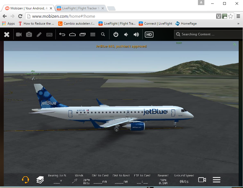
Task: Start screen recording with the video camera icon
Action: pos(19,34)
